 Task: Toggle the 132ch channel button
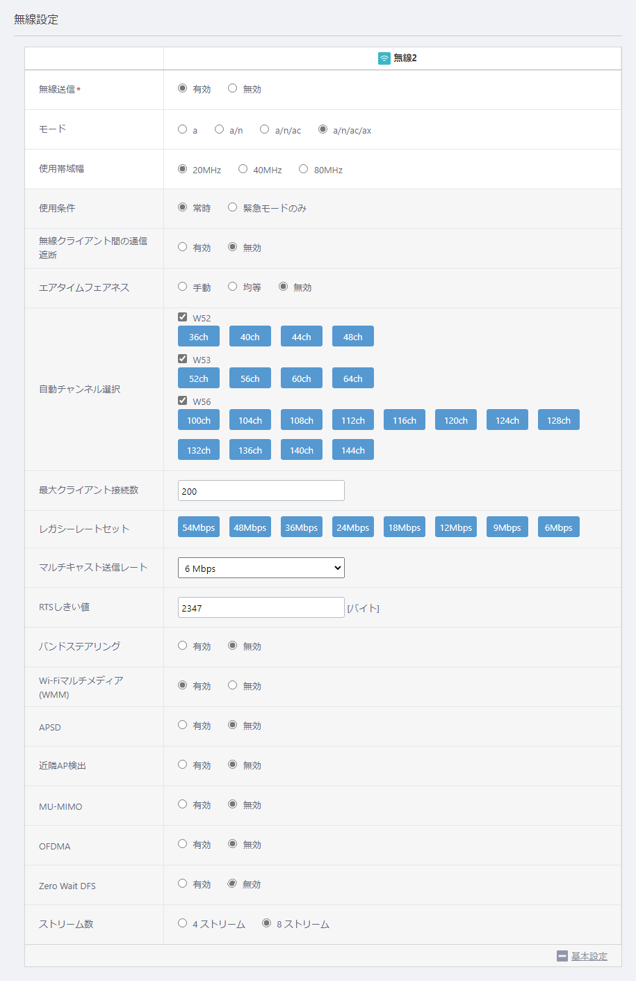point(199,450)
